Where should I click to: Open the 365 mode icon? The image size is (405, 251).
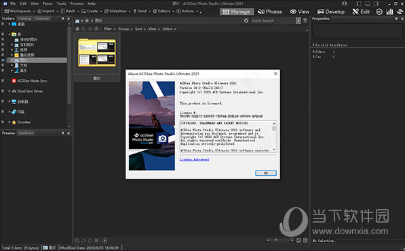click(379, 12)
